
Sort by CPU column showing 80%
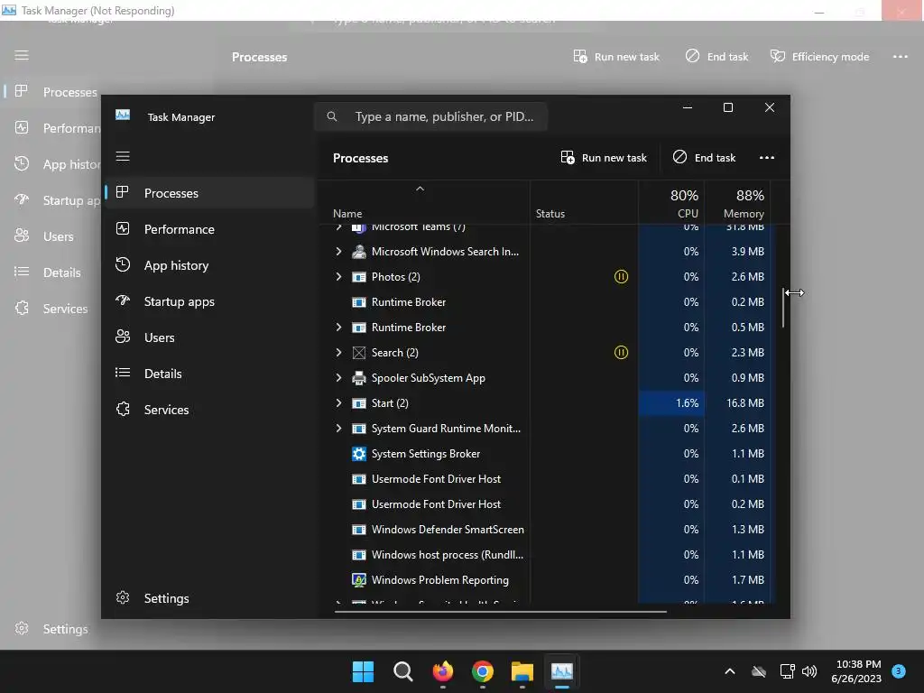671,203
